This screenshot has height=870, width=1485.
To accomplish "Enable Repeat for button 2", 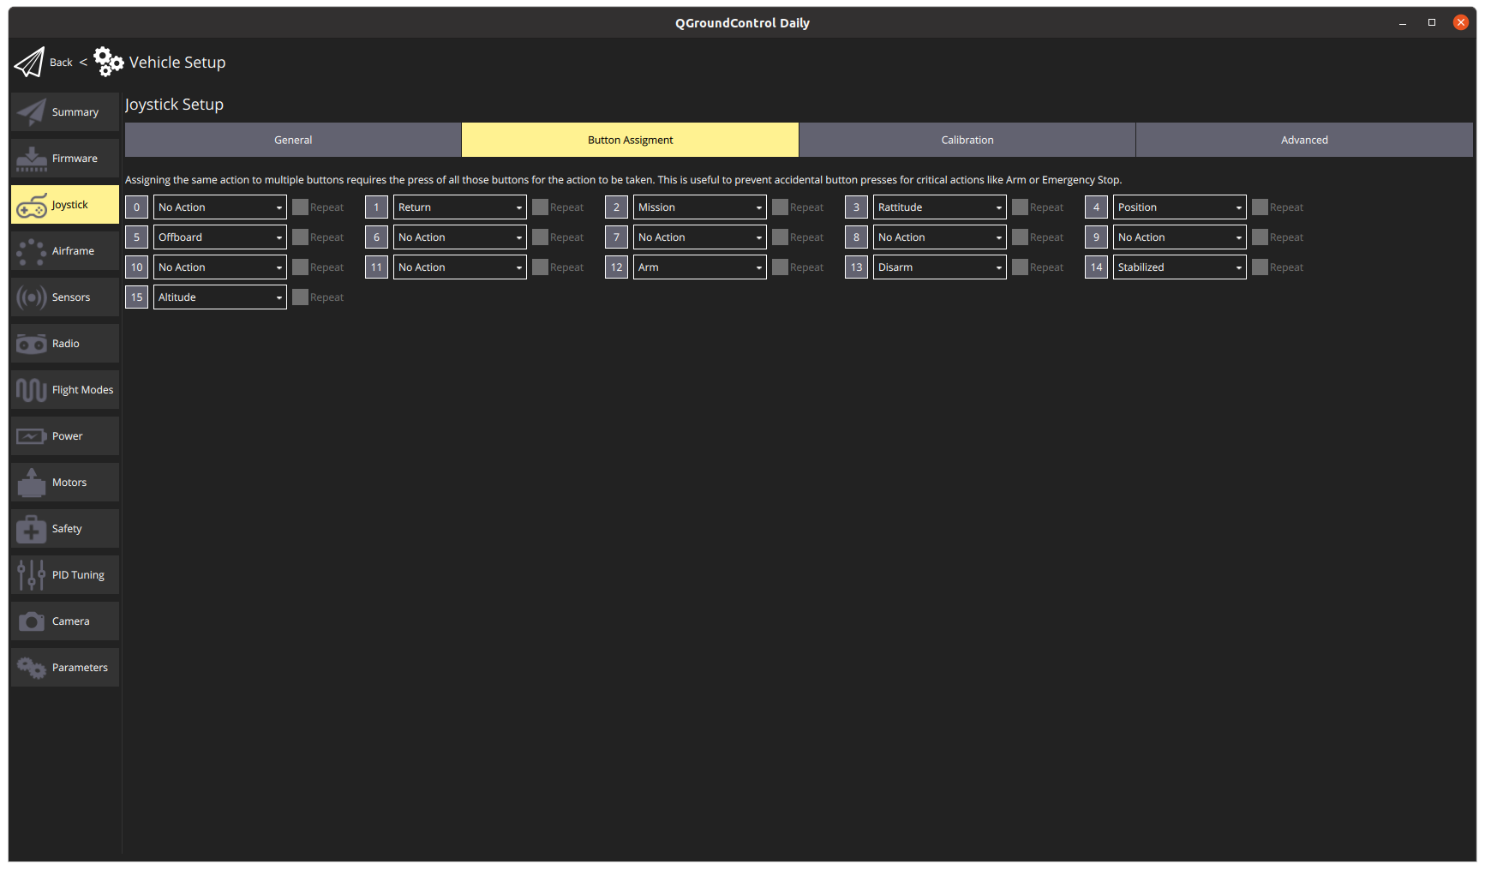I will (780, 207).
